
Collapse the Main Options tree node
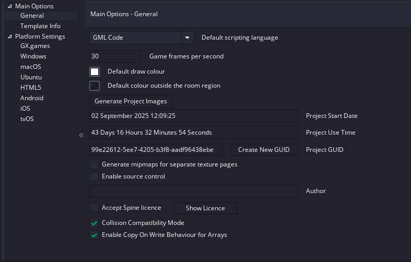(x=10, y=6)
